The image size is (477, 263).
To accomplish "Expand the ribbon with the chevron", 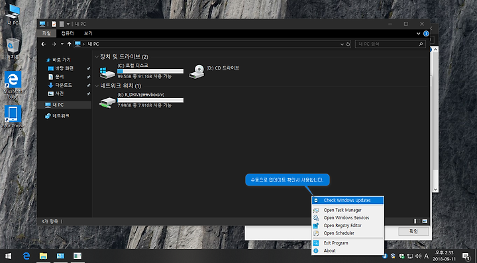I will tap(418, 33).
